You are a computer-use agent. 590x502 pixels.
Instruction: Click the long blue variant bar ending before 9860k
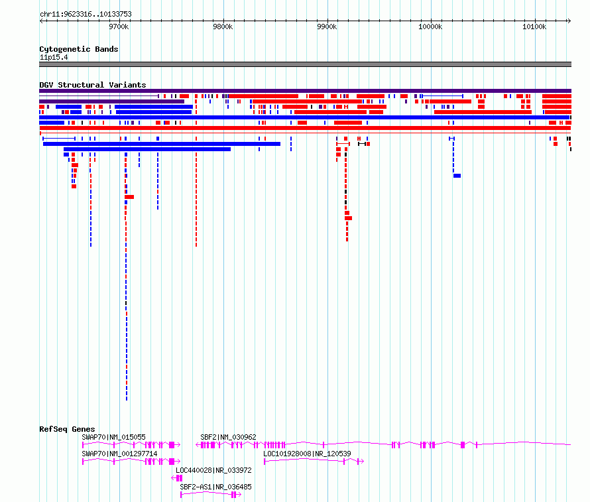(x=162, y=144)
